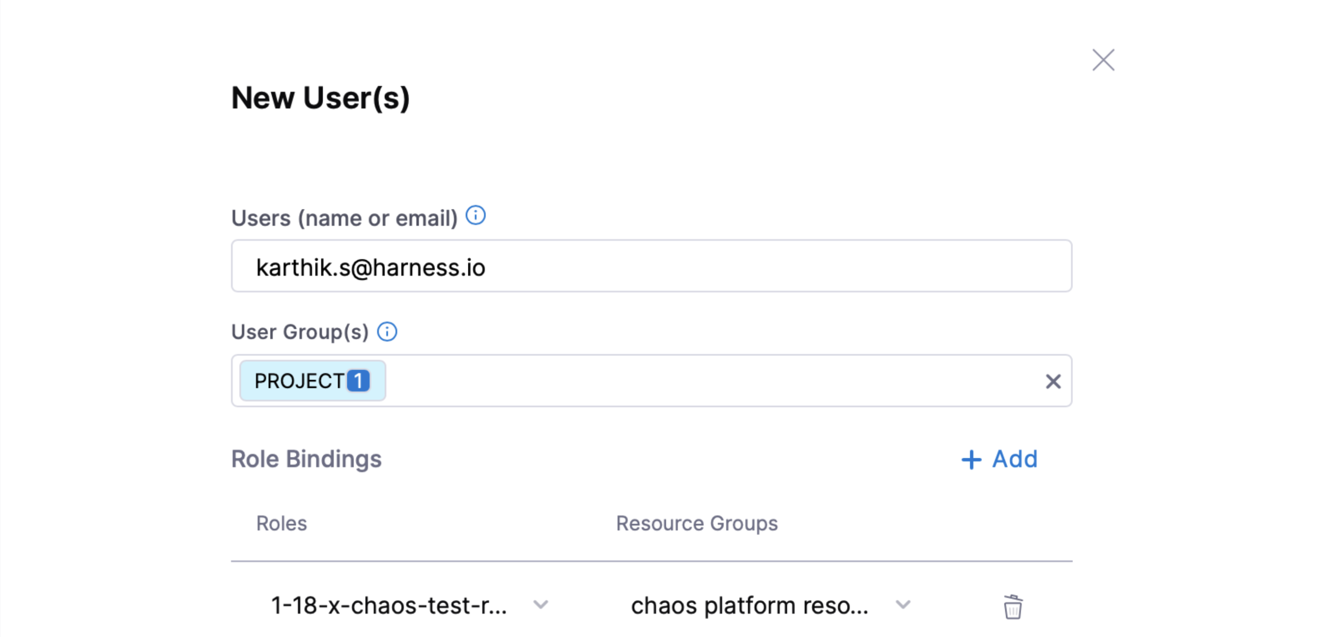Open chaos platform reso... resource group selector

point(749,605)
